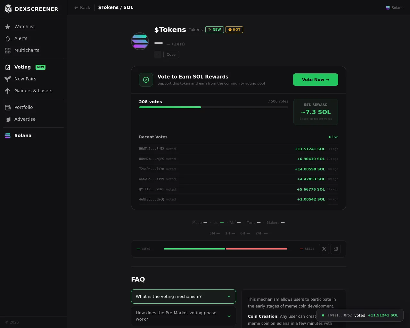This screenshot has height=328, width=410.
Task: Open Multicharts grid icon
Action: [x=8, y=50]
